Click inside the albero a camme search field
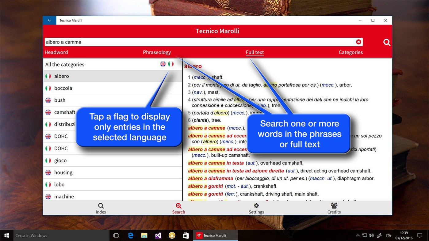Image resolution: width=429 pixels, height=241 pixels. tap(184, 42)
